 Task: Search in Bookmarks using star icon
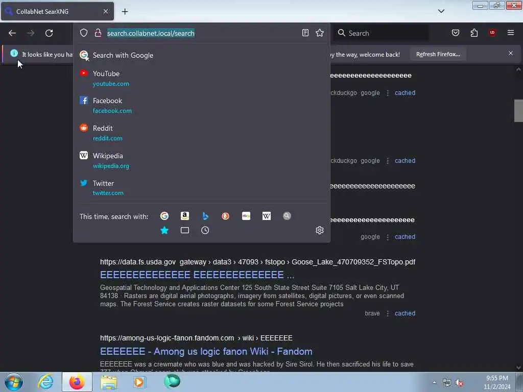(x=164, y=230)
